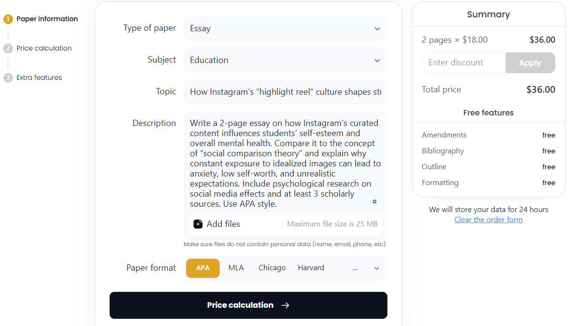Screen dimensions: 572x326
Task: Click the highlighted APA format option
Action: 202,268
